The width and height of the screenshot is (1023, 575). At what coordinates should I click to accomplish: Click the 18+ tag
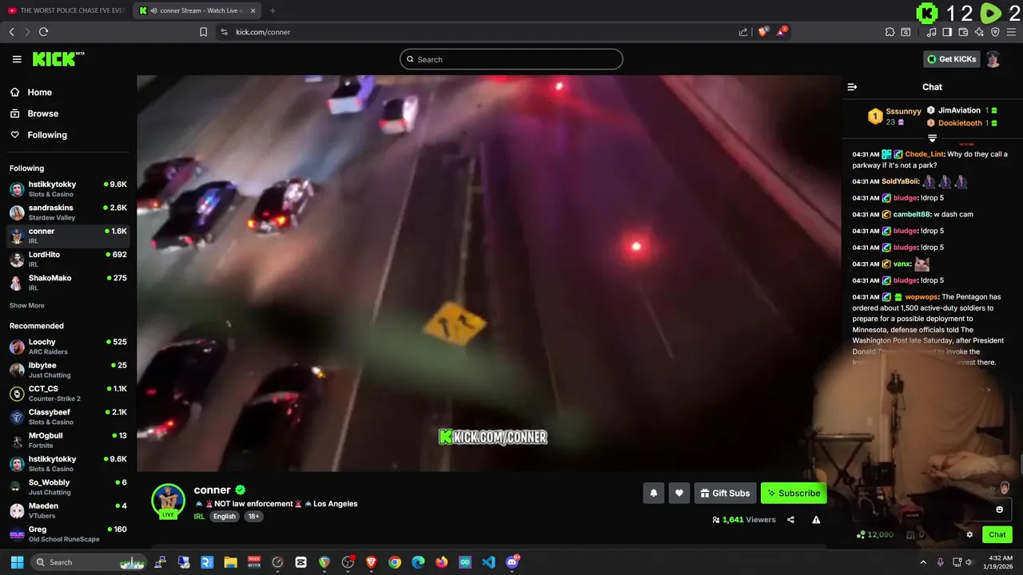point(253,516)
